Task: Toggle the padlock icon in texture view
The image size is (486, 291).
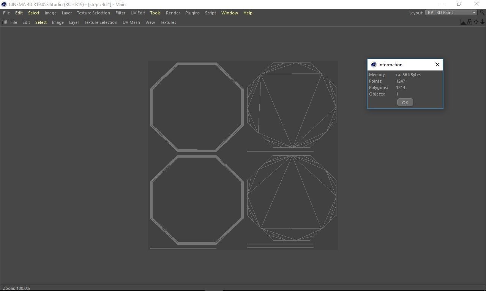Action: 470,22
